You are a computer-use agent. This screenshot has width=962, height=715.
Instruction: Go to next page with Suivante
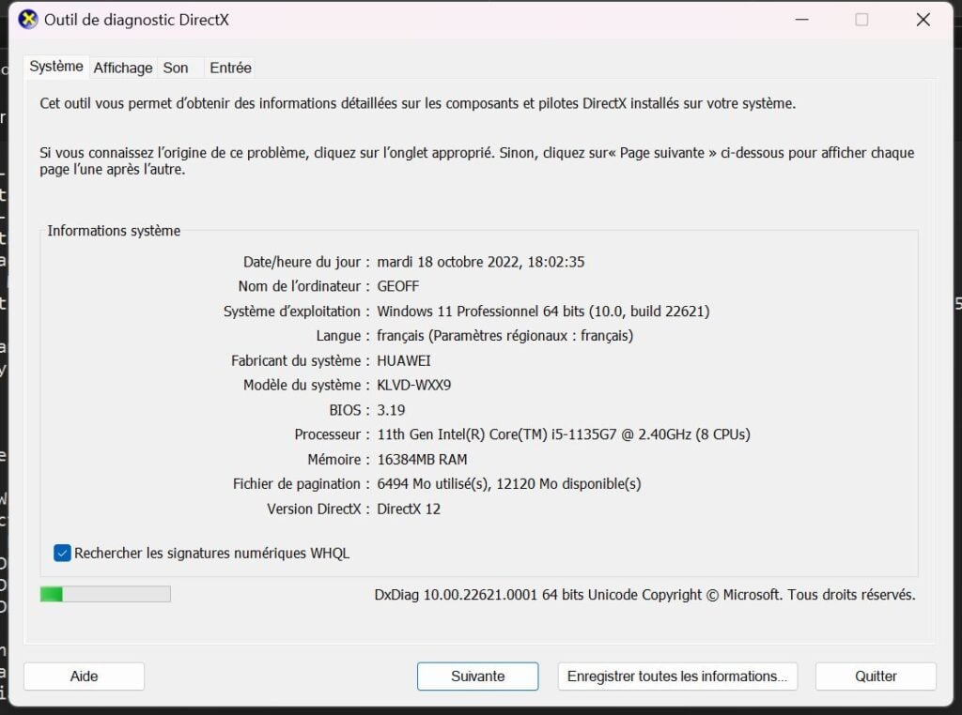pyautogui.click(x=478, y=677)
